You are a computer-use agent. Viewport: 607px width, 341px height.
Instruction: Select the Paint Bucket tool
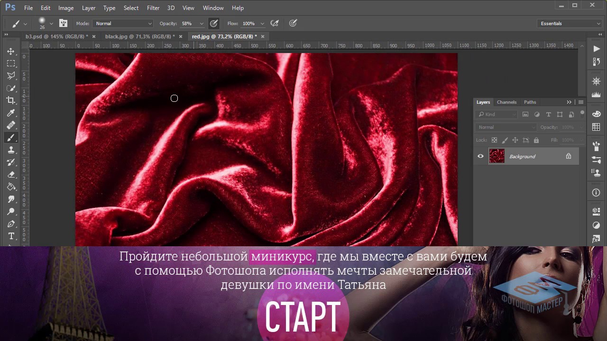11,187
